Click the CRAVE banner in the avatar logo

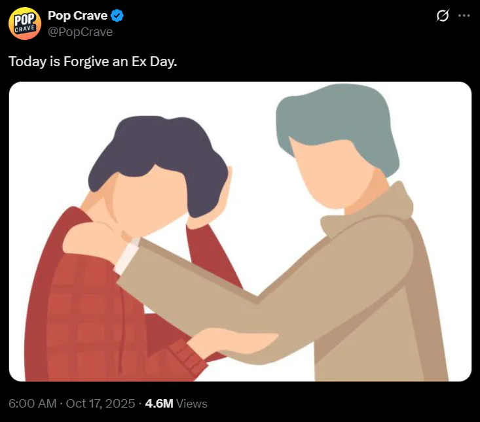(x=24, y=29)
